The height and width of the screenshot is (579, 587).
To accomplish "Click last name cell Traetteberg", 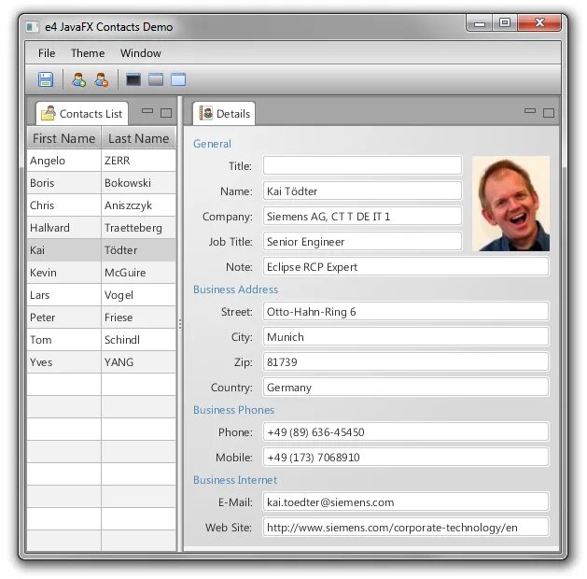I will coord(138,228).
